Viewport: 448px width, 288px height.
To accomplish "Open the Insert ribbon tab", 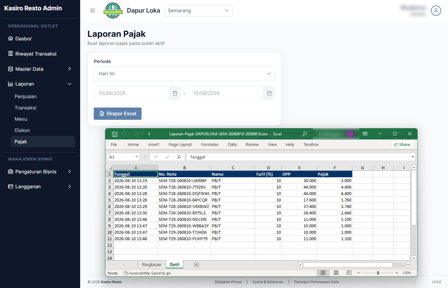I will click(x=154, y=145).
